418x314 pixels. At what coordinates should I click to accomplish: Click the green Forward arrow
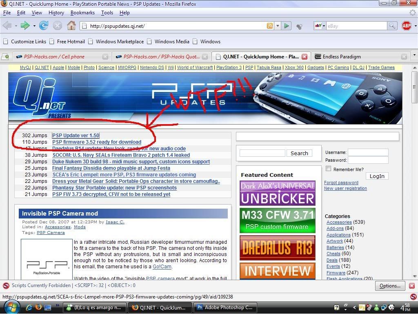(x=25, y=26)
